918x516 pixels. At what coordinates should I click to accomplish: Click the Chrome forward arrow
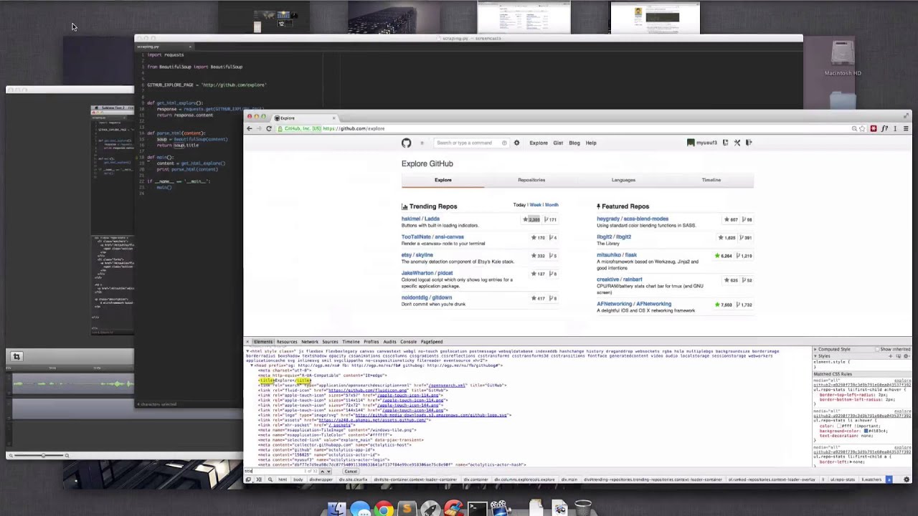pos(259,128)
